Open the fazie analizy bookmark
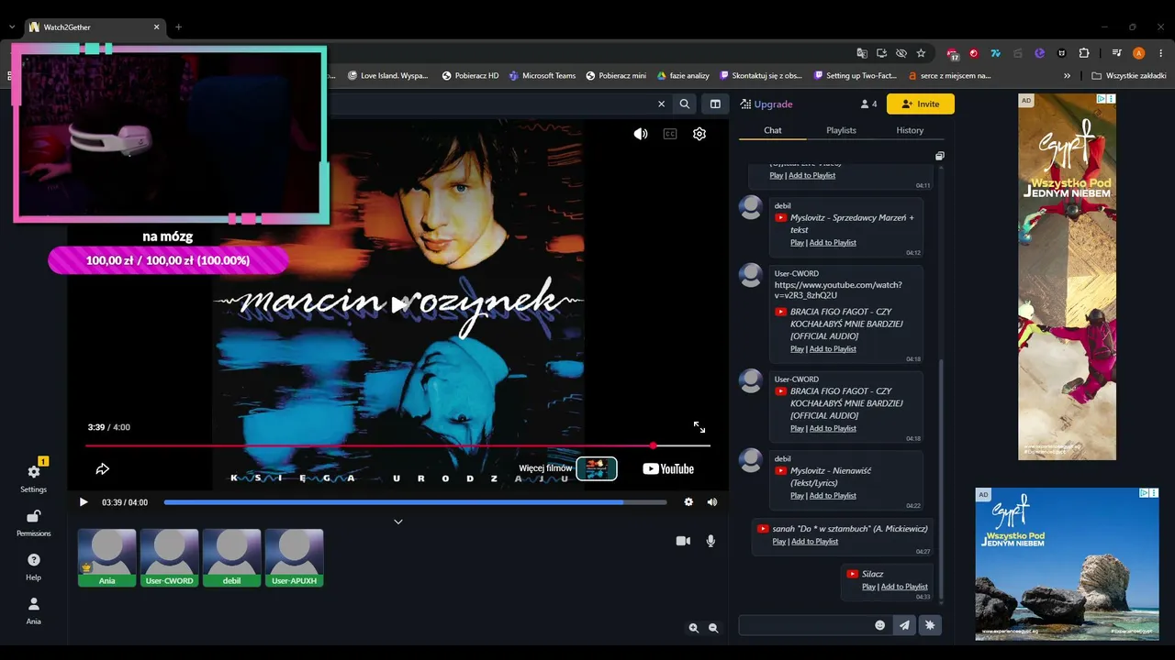The image size is (1175, 660). [683, 75]
